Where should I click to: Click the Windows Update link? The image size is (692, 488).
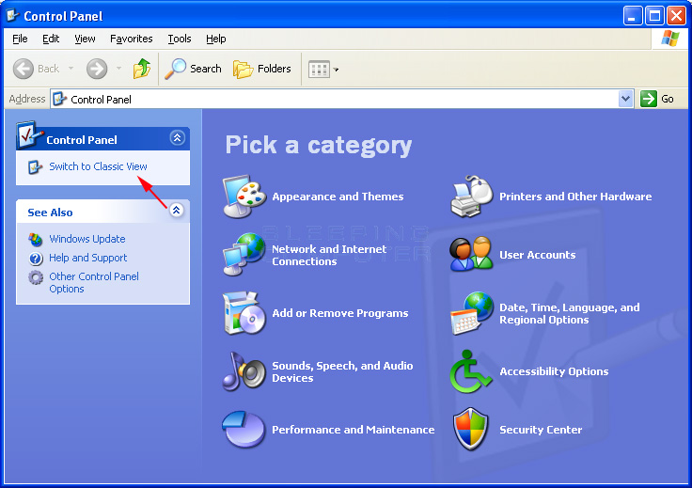87,239
